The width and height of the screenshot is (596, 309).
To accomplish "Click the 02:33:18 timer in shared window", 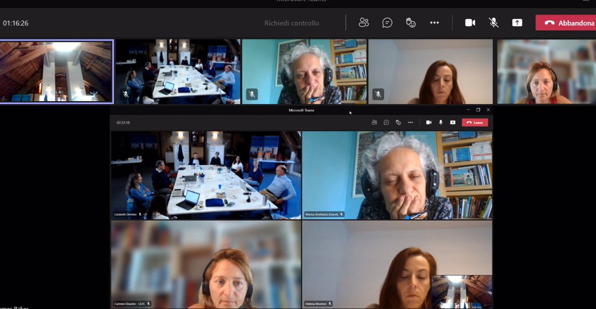I will 123,123.
